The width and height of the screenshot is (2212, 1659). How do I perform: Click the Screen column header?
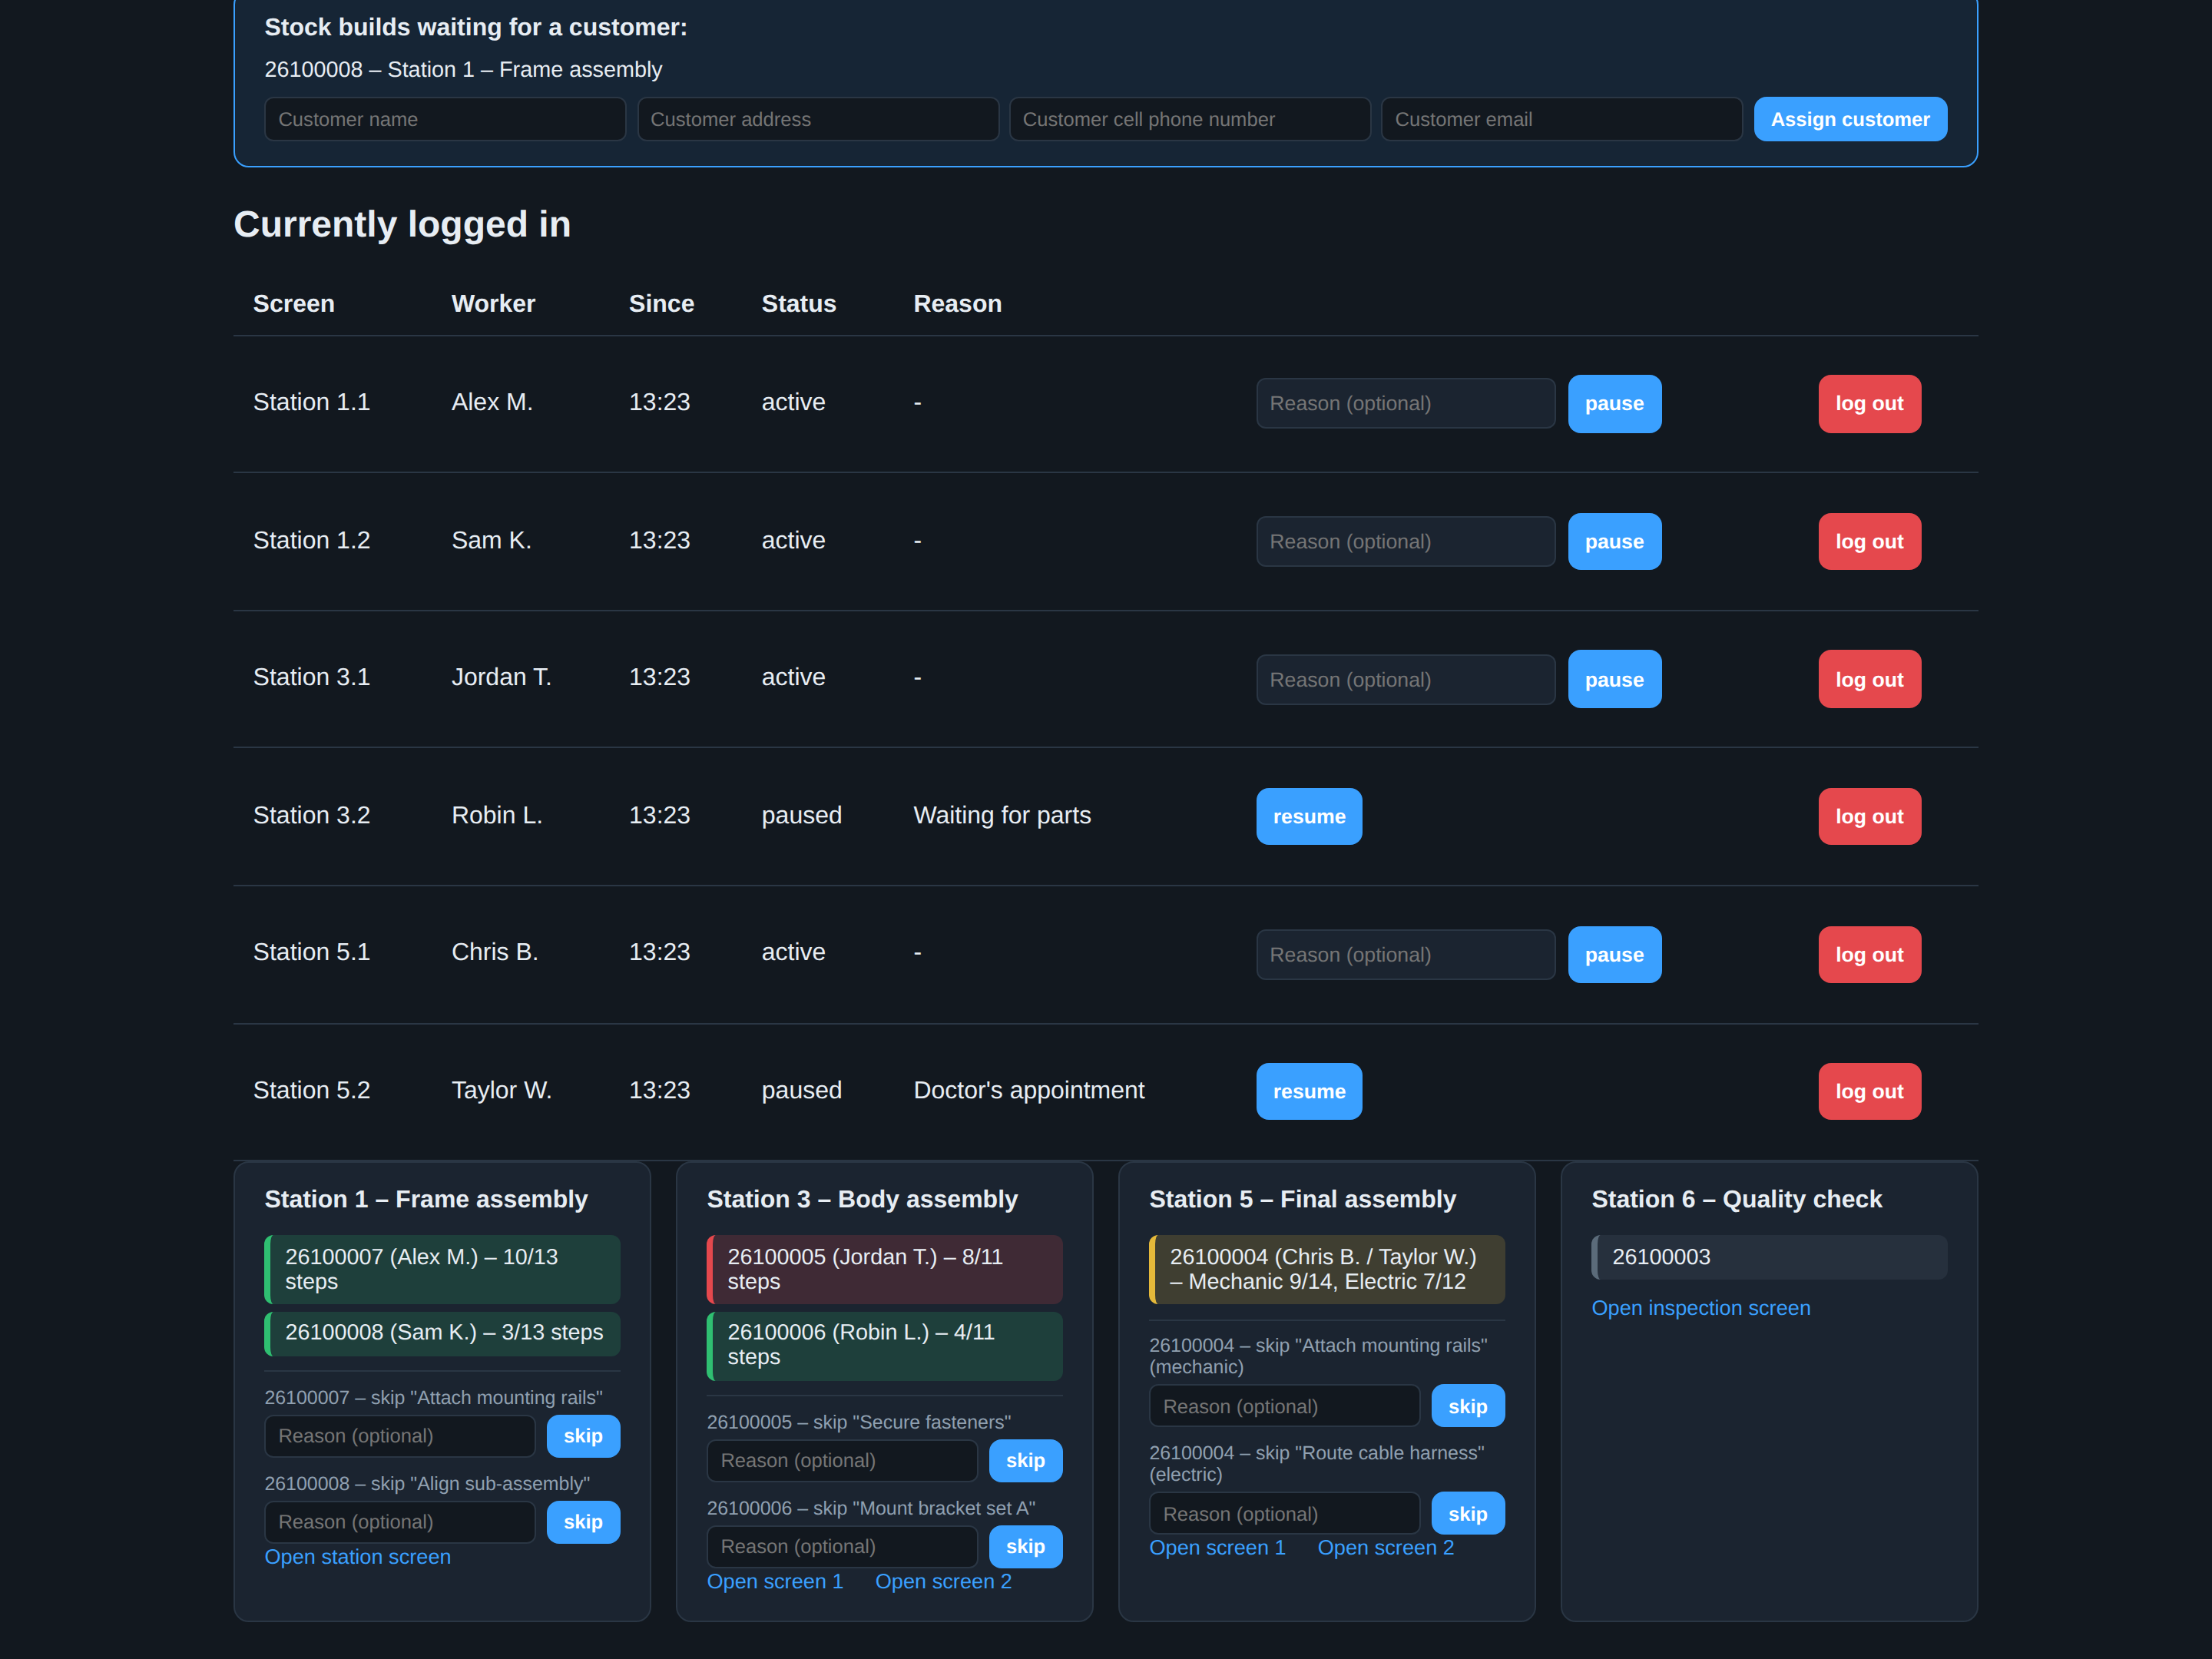(x=294, y=304)
